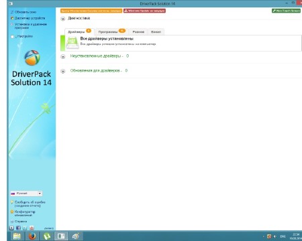The width and height of the screenshot is (302, 241).
Task: Expand the Обновления для драйверов chevron
Action: pyautogui.click(x=63, y=71)
